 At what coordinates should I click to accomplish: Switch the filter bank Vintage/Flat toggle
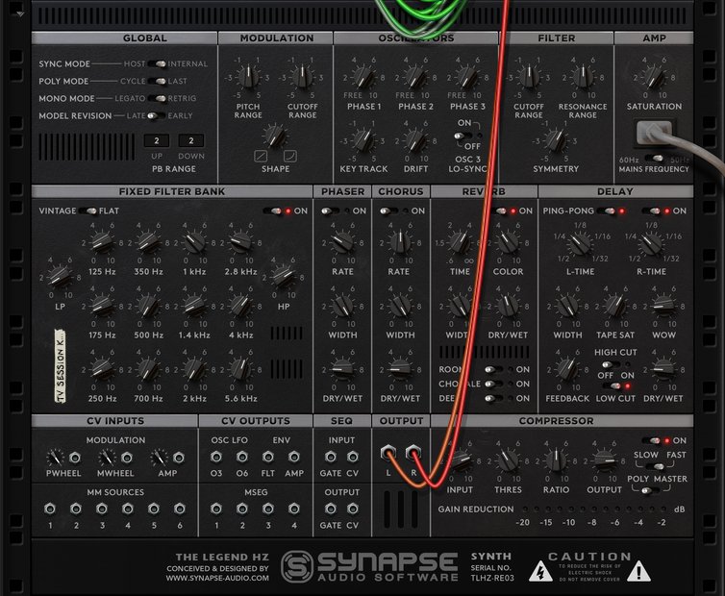pos(89,211)
